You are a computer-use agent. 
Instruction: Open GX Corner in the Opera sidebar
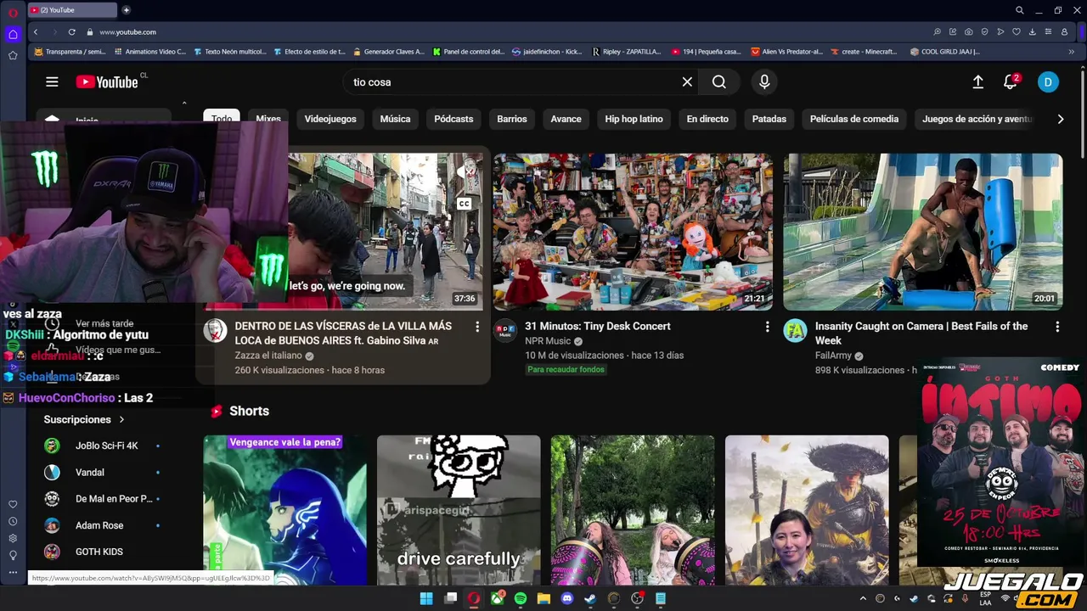[13, 34]
